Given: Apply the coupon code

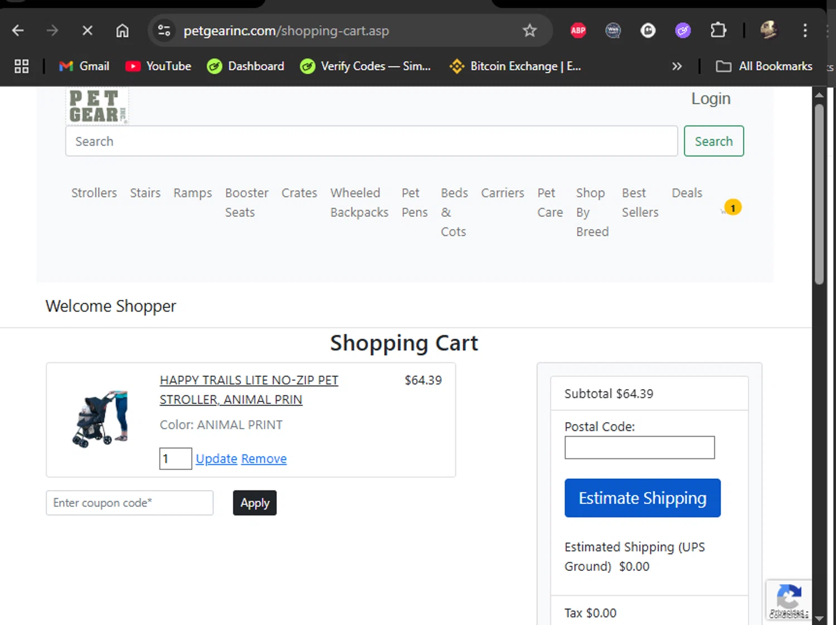Looking at the screenshot, I should [x=255, y=503].
